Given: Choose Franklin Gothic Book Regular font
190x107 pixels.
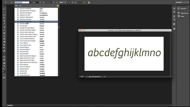Looking at the screenshot, I should tap(36, 30).
